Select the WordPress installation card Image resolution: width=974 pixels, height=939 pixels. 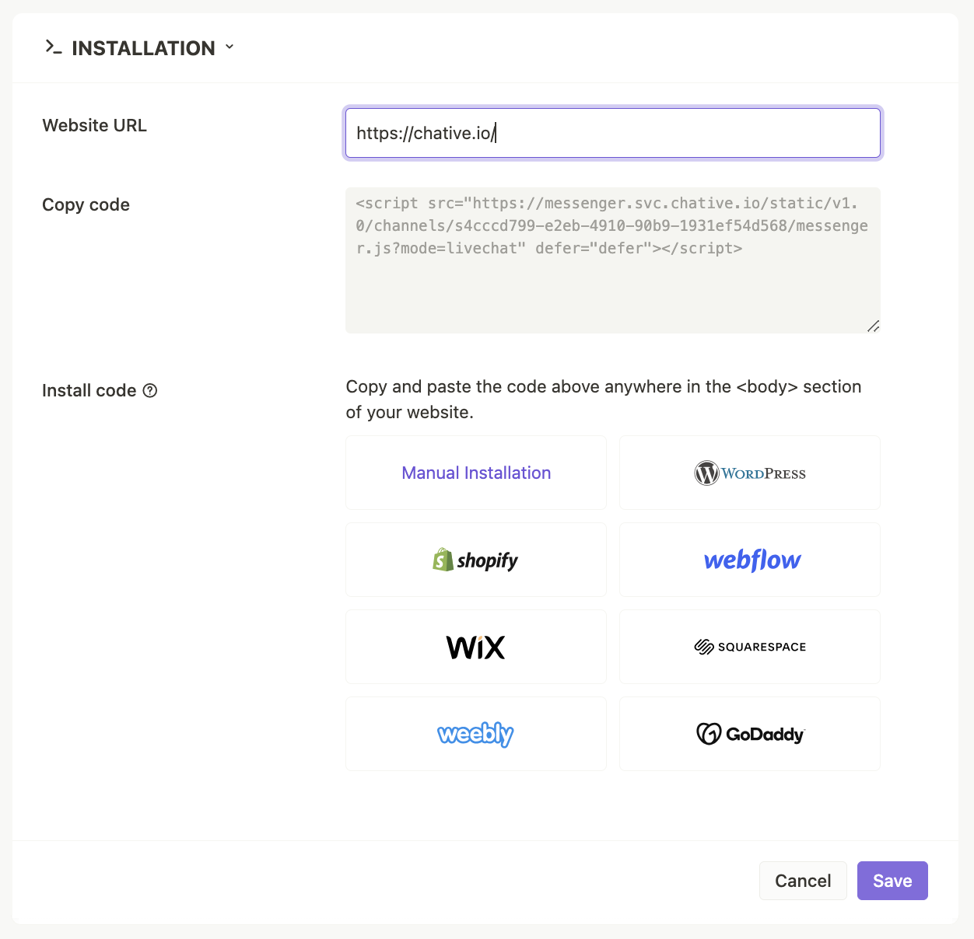(750, 473)
